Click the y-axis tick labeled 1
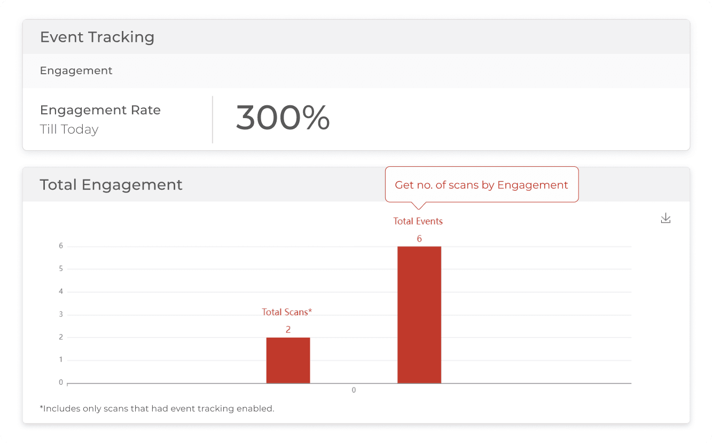This screenshot has height=443, width=712. (61, 360)
